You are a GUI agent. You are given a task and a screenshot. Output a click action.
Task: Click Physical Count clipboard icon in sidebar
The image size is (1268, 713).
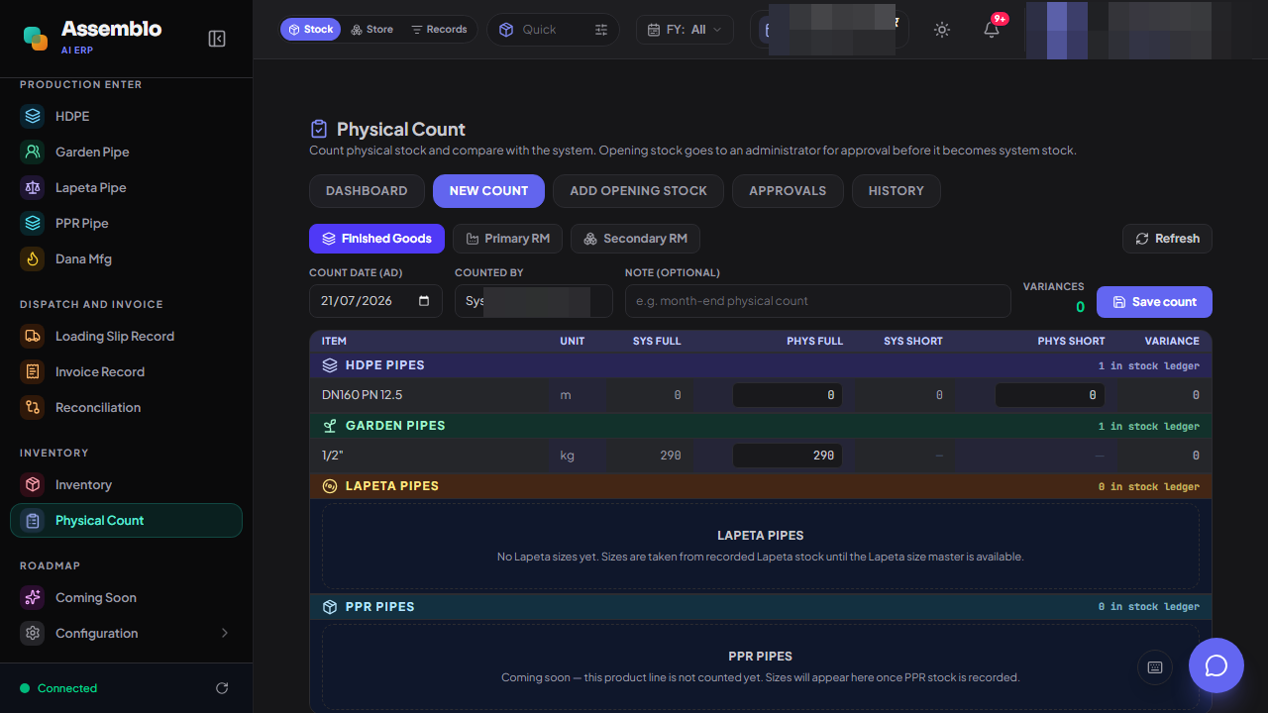(x=33, y=520)
